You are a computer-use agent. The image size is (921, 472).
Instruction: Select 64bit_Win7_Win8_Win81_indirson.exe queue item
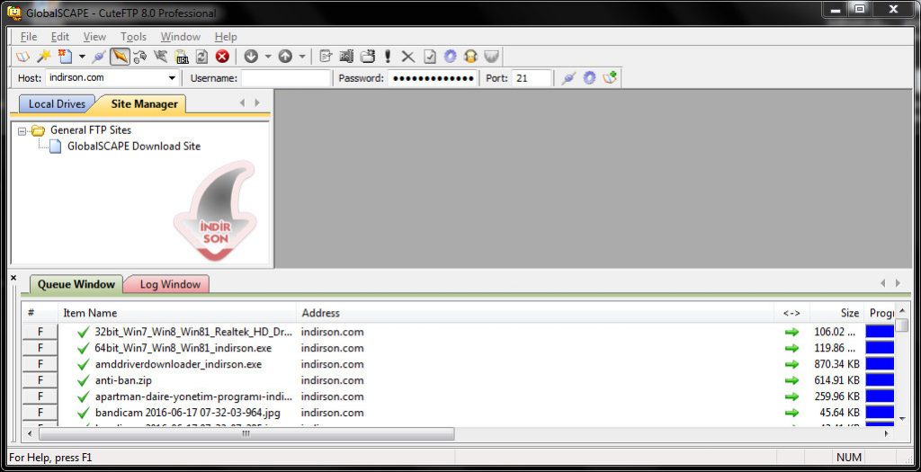point(183,348)
